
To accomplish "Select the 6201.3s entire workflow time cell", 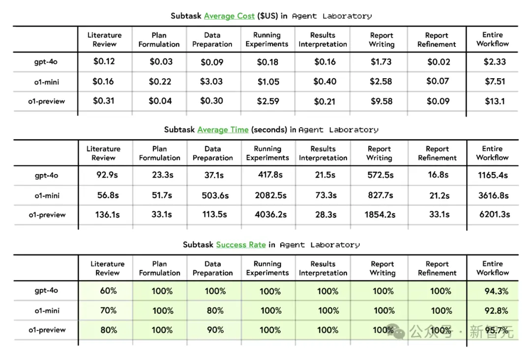I will (x=495, y=214).
